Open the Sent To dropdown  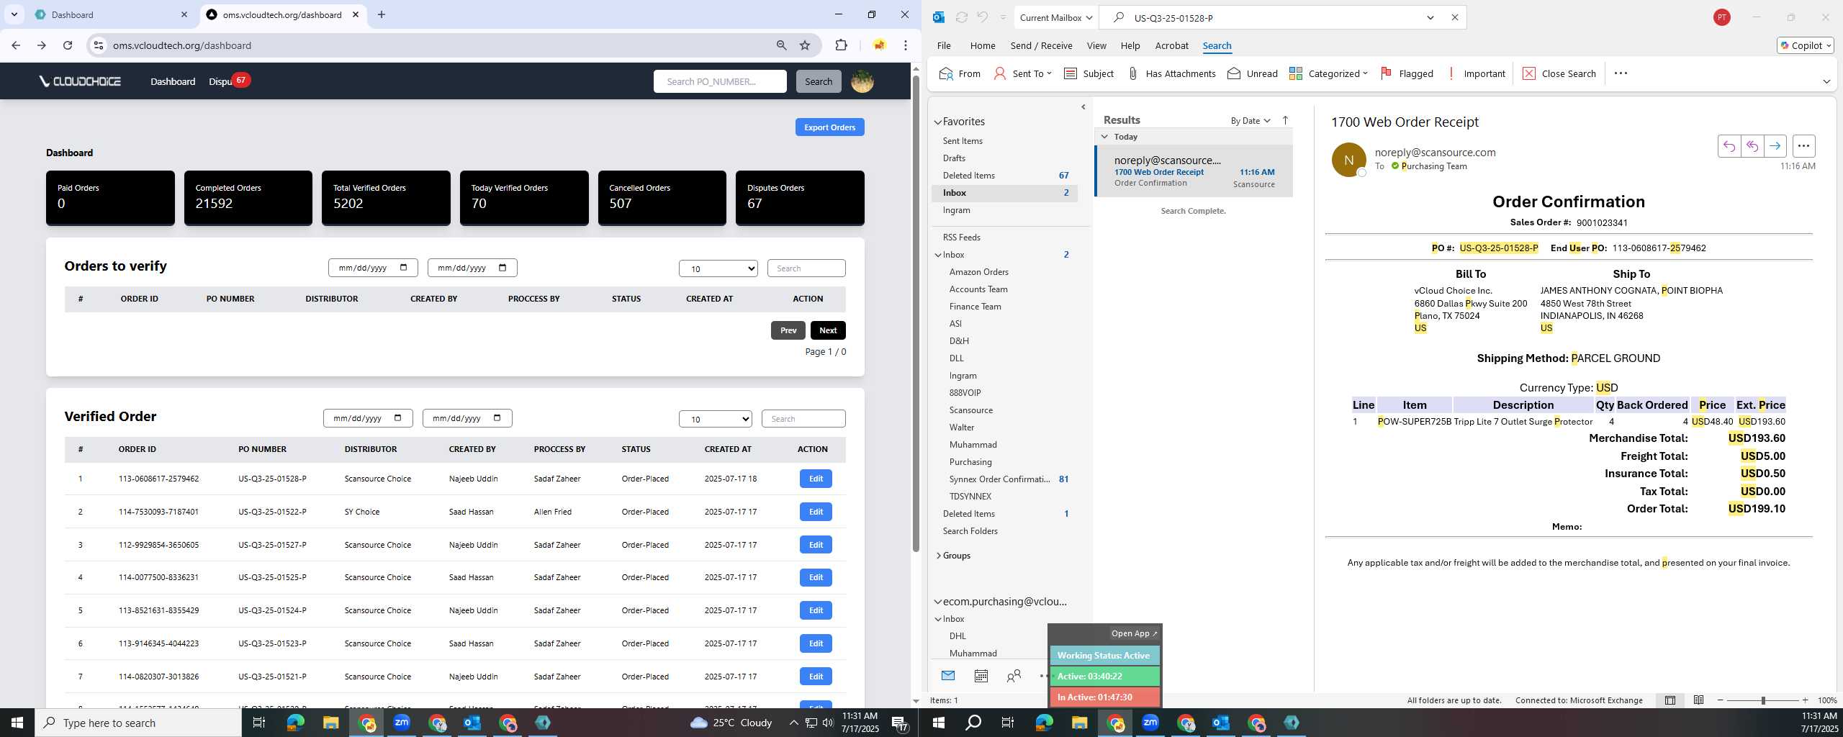tap(1023, 73)
